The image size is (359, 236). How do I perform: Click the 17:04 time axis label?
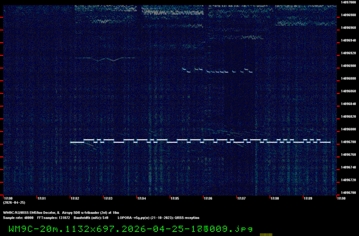141,198
